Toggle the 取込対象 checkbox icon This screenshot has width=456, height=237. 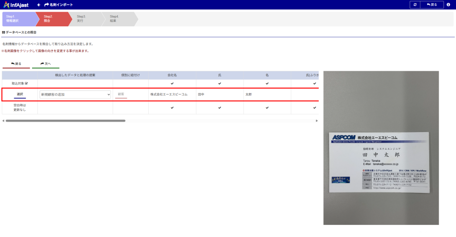pos(26,83)
